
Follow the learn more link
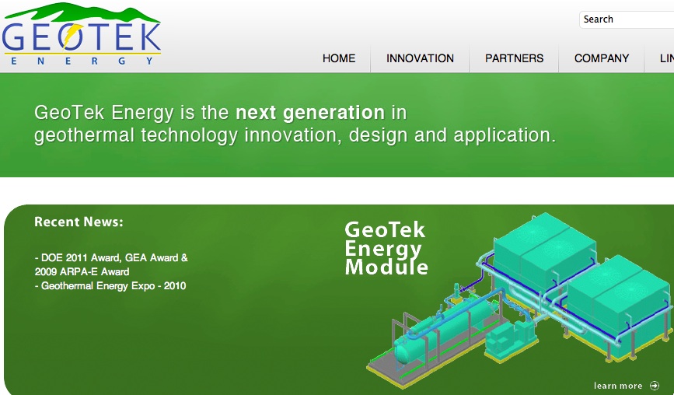618,386
